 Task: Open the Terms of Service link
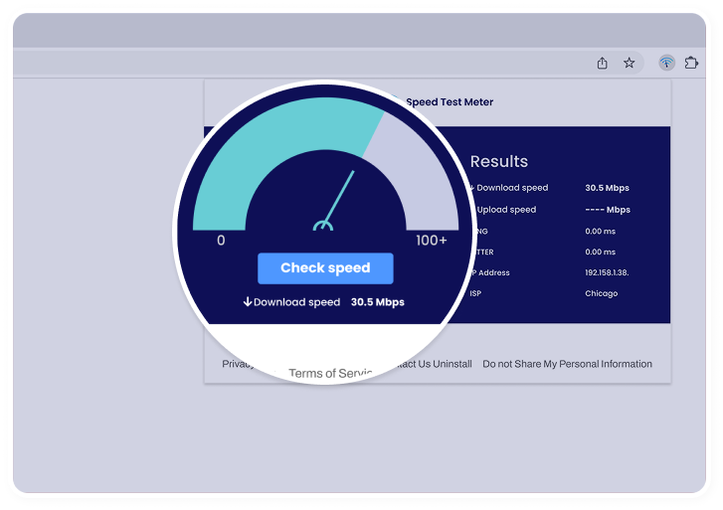click(329, 374)
